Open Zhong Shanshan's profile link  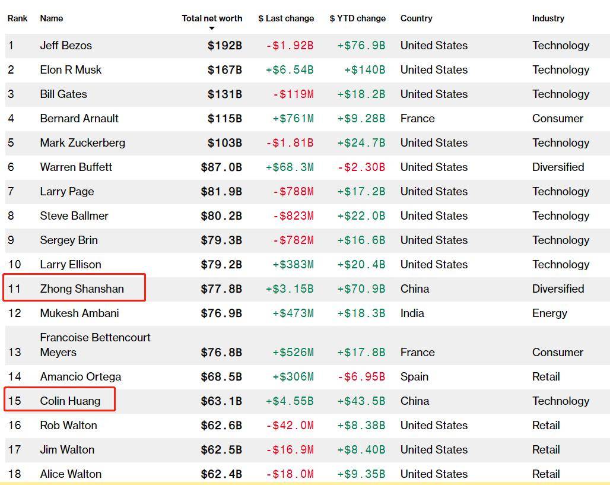(82, 289)
